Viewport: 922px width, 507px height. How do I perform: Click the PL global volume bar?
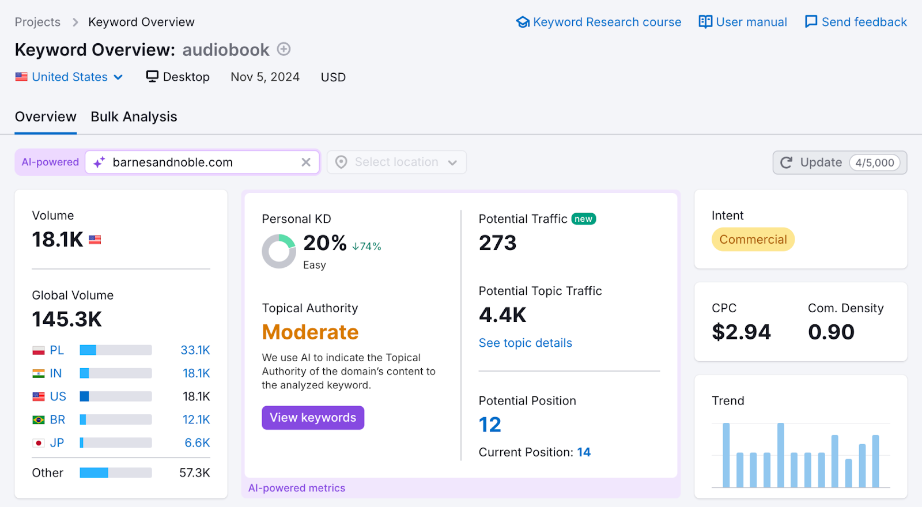point(115,350)
